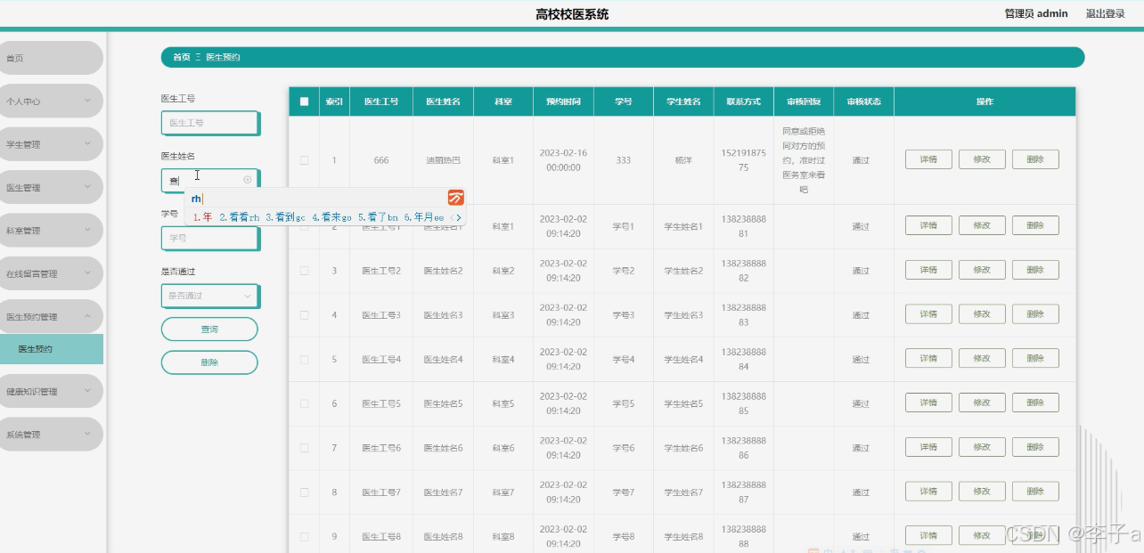Choose IME candidate 3.看到
This screenshot has height=553, width=1144.
point(286,217)
